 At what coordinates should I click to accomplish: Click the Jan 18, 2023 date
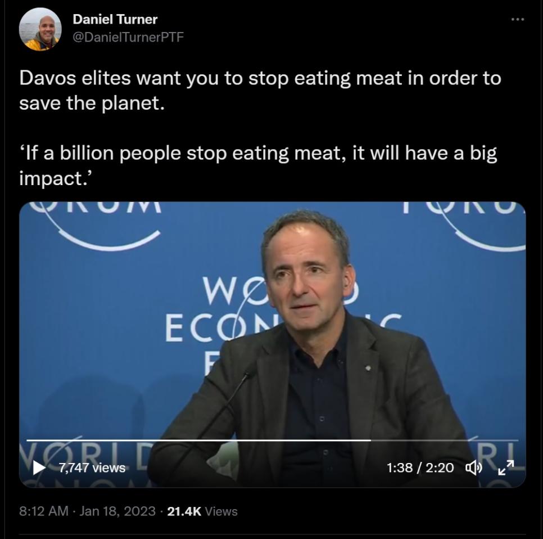(x=117, y=511)
